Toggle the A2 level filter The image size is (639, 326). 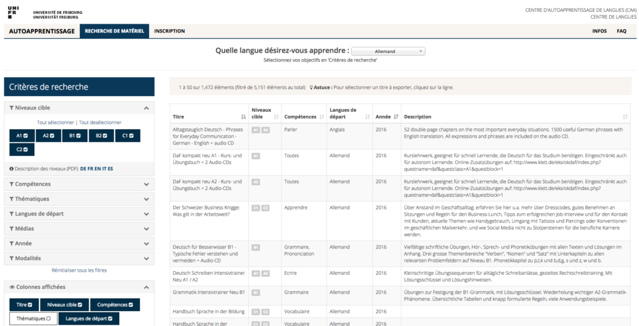(49, 136)
